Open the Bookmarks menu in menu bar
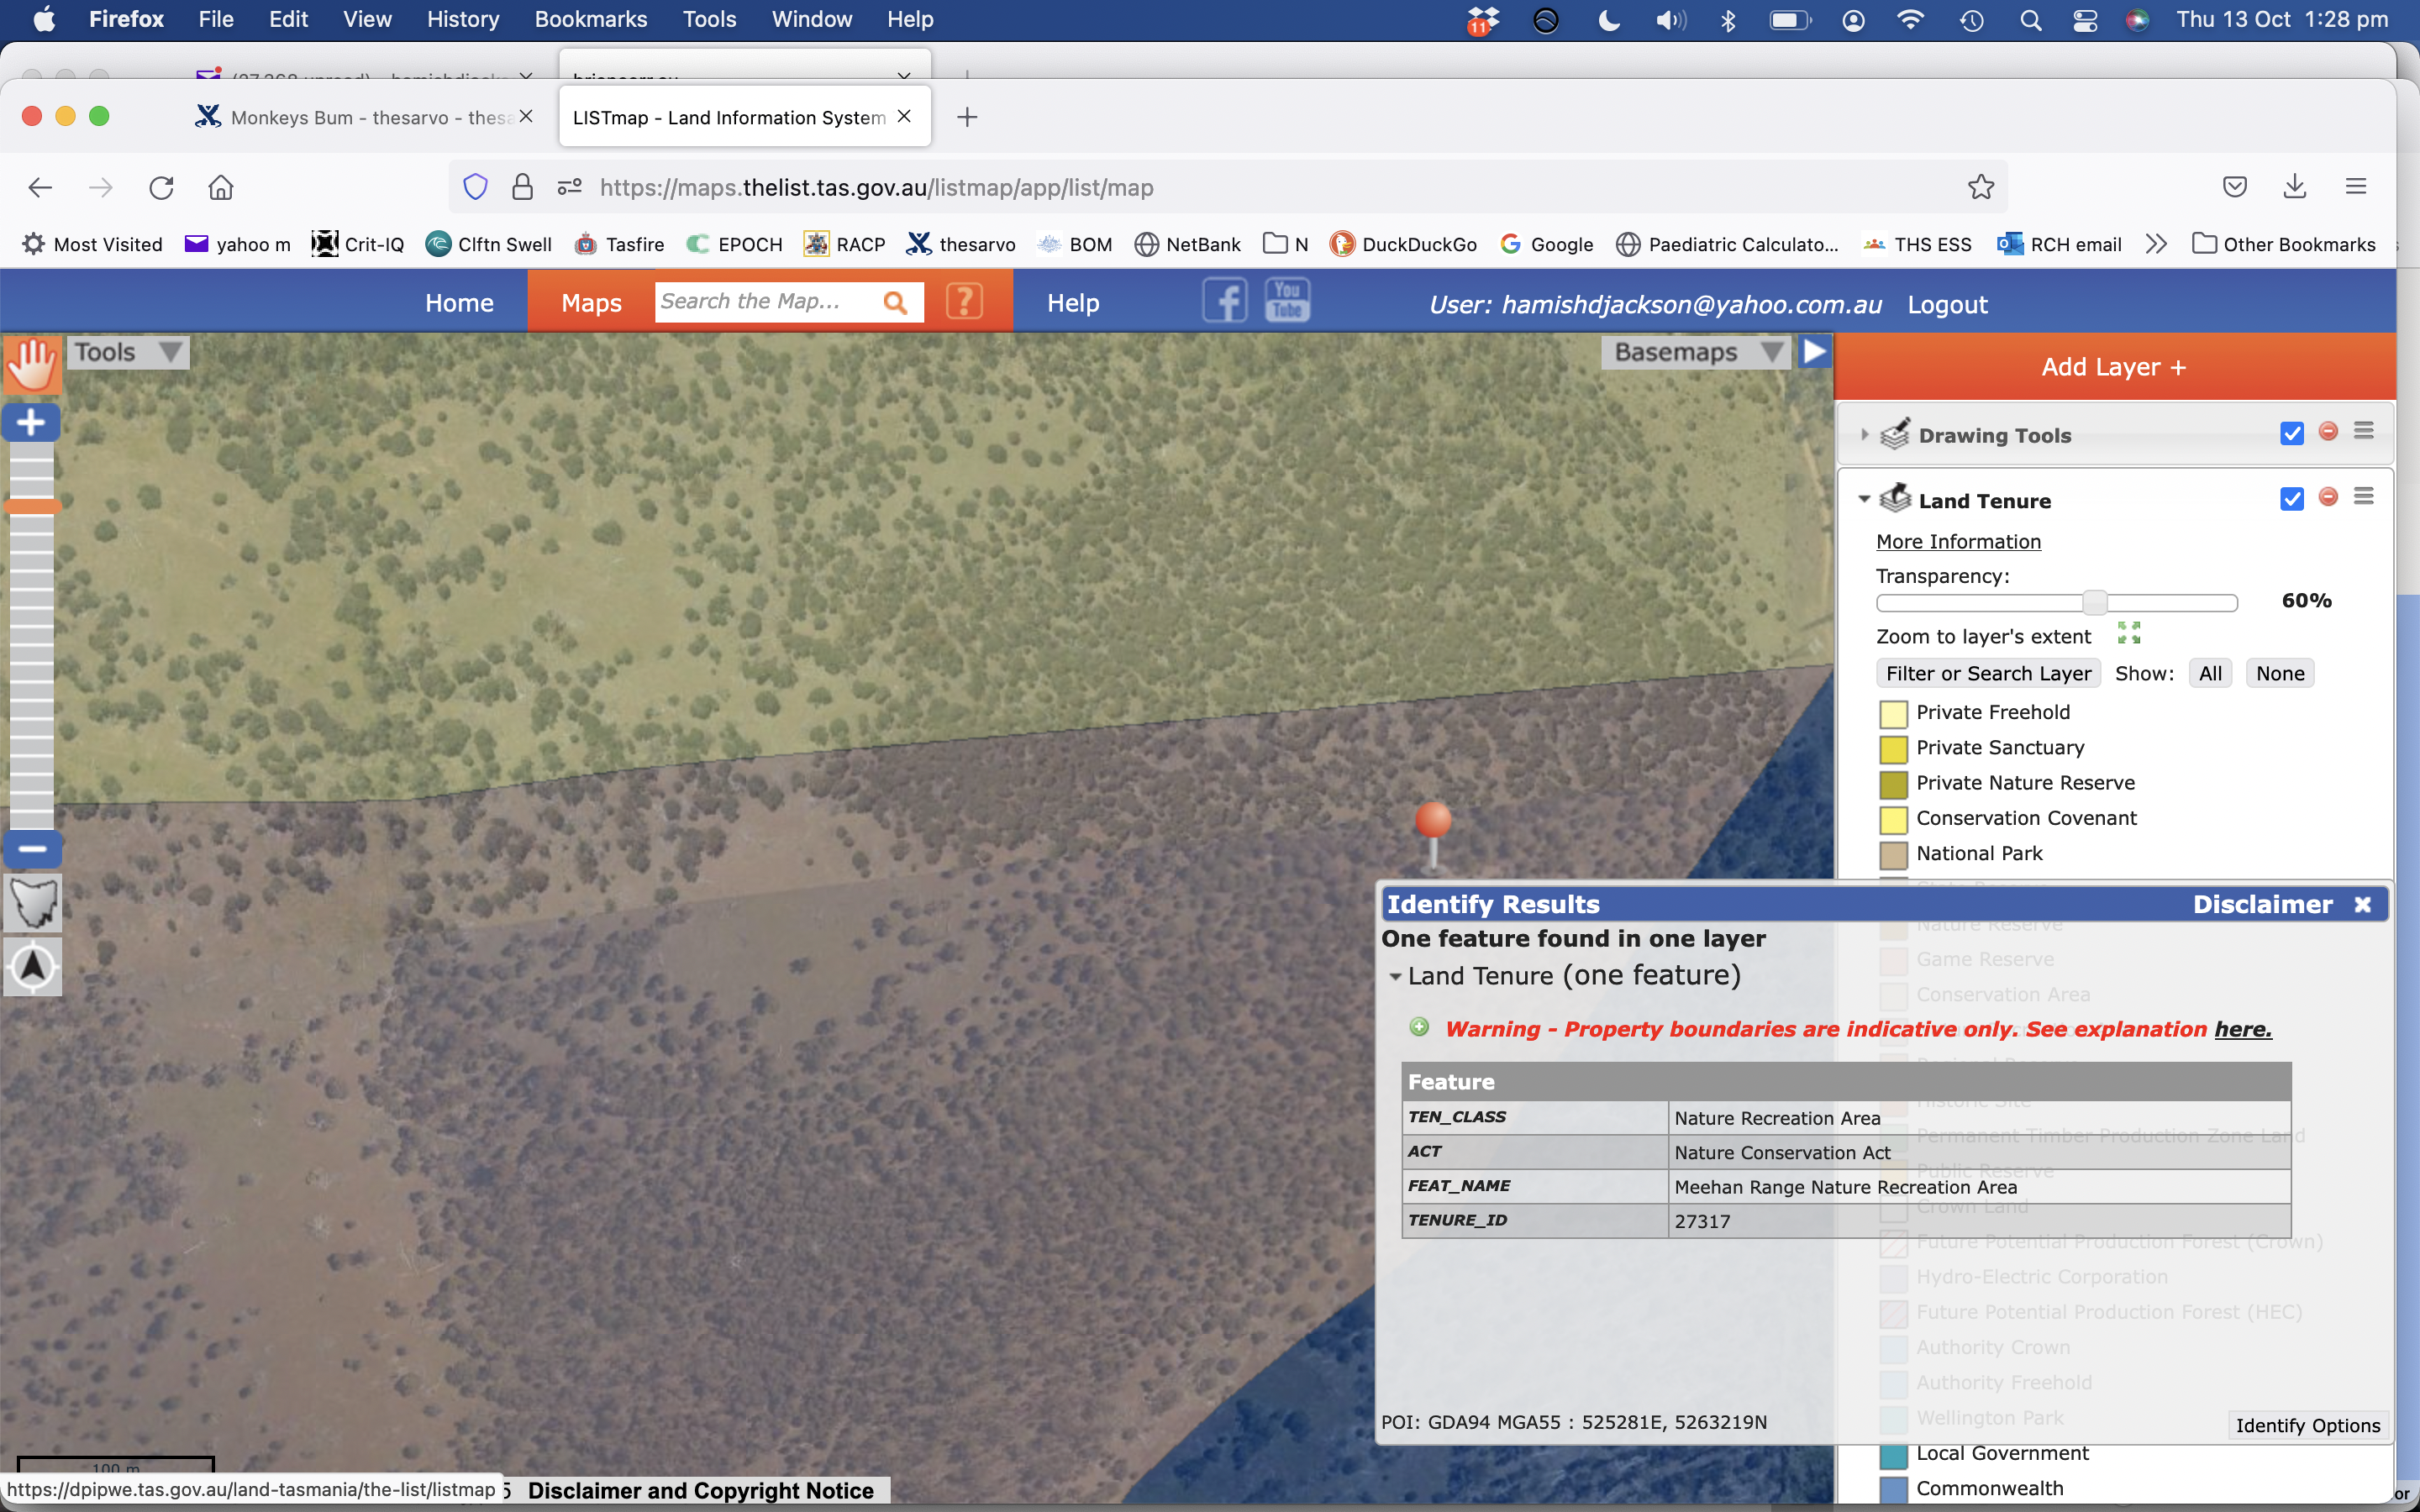Image resolution: width=2420 pixels, height=1512 pixels. point(590,19)
